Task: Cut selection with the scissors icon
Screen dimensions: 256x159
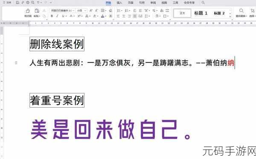Action: (44, 11)
